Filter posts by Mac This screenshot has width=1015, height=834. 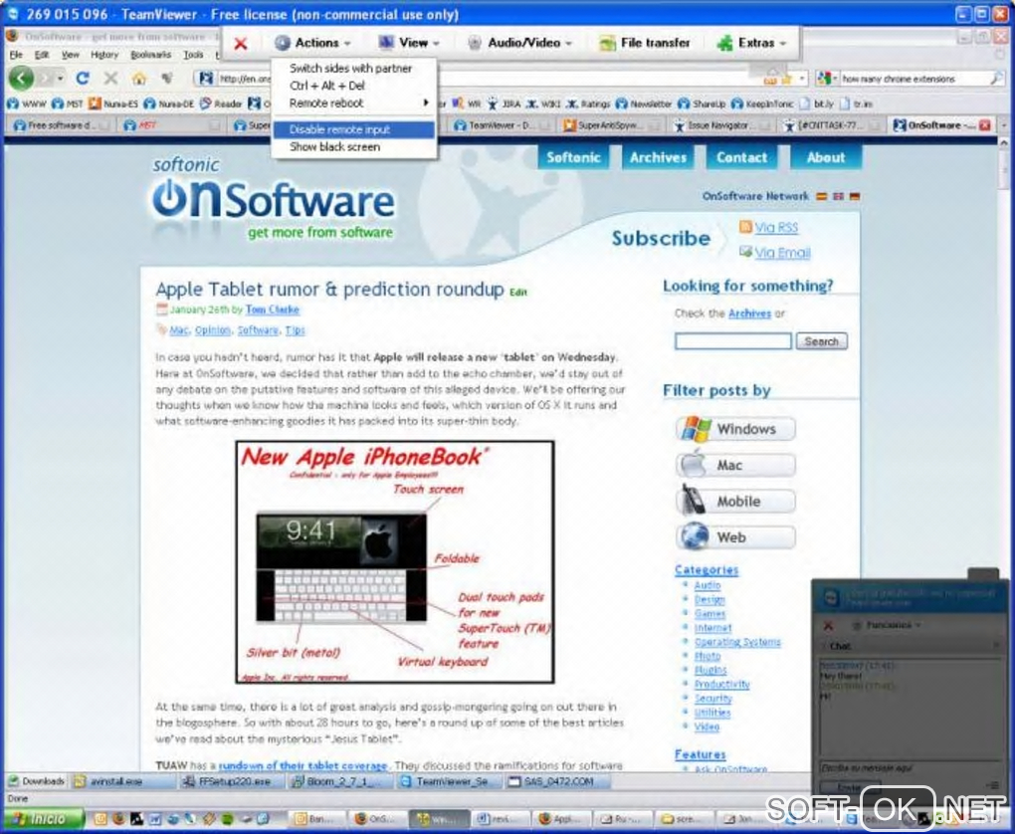click(x=736, y=465)
